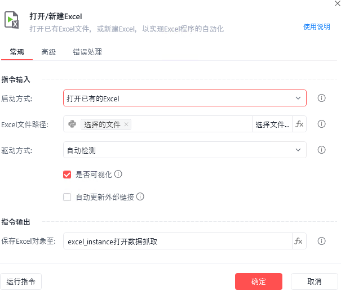Image resolution: width=341 pixels, height=295 pixels.
Task: Click info icon beside Excel文件路径 field
Action: tap(321, 124)
